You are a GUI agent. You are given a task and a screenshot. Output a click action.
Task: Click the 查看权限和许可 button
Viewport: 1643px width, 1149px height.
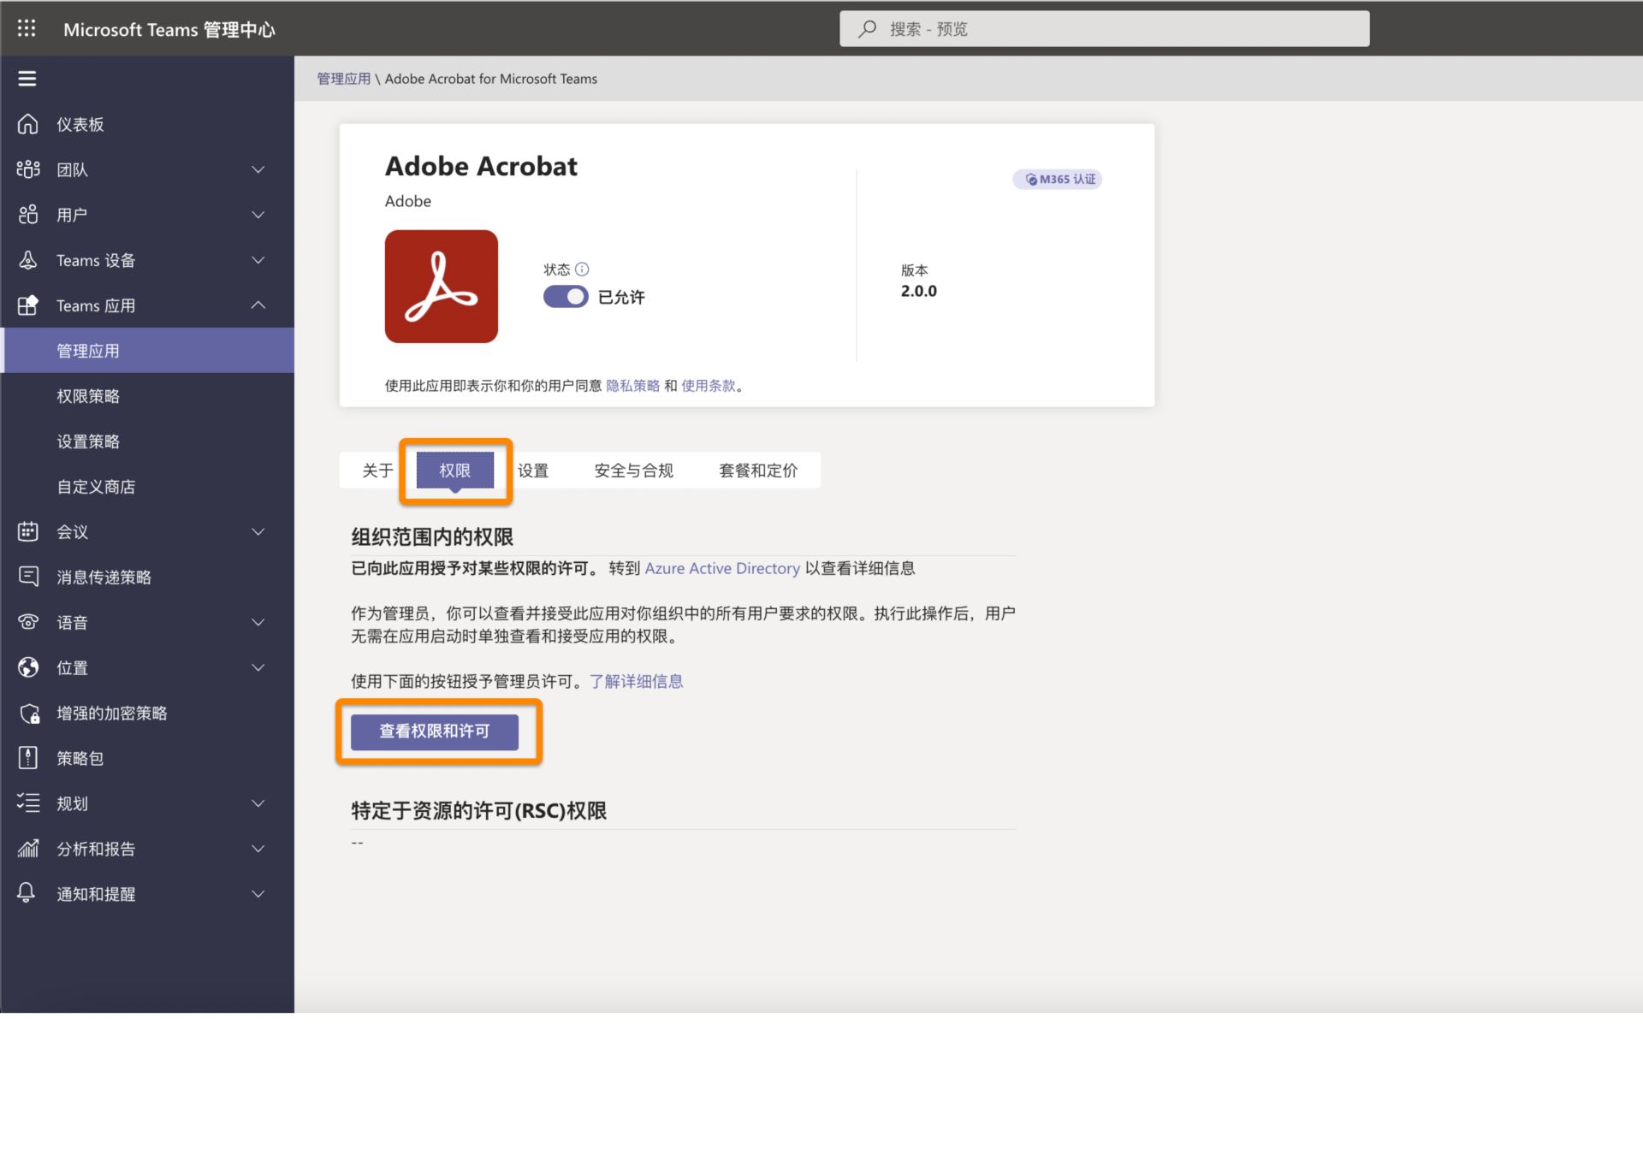coord(435,731)
